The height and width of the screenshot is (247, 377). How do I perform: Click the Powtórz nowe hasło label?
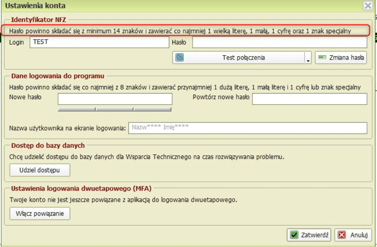[221, 97]
